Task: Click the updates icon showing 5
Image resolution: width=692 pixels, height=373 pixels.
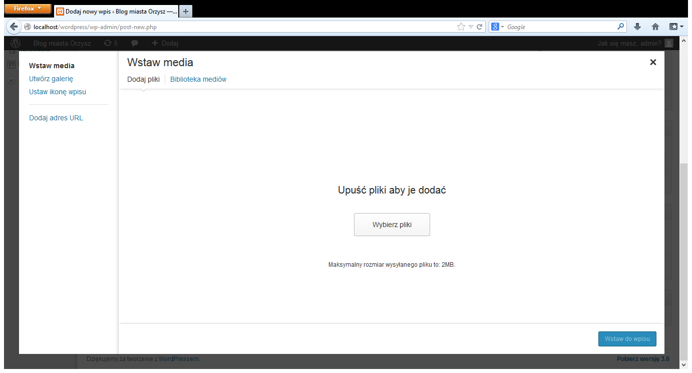Action: coord(111,43)
